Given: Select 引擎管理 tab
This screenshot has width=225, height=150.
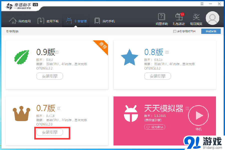Looking at the screenshot, I should pos(76,21).
